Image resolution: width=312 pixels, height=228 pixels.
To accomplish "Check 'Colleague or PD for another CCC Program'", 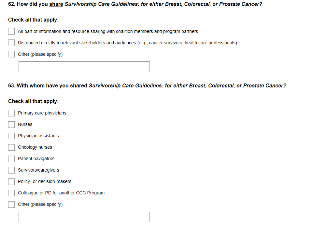I will click(11, 193).
